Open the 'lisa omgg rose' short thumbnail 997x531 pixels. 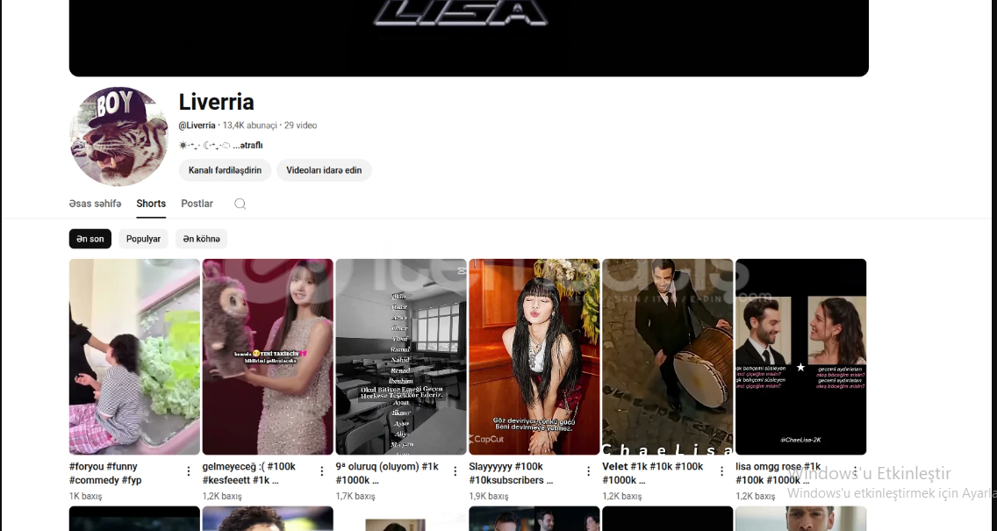tap(801, 356)
